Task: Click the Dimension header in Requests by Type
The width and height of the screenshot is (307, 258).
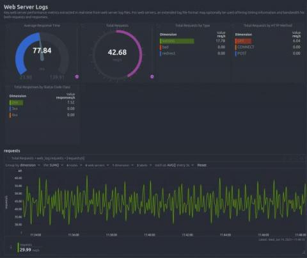Action: (168, 35)
